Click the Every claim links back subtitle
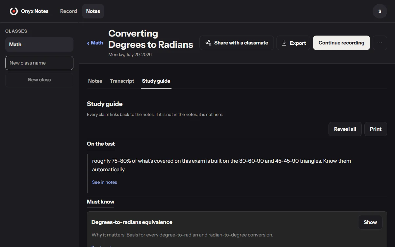Viewport: 395px width, 247px height. tap(155, 115)
